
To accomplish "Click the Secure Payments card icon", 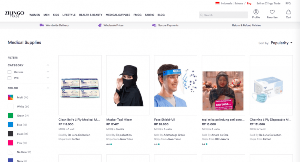I will (154, 25).
